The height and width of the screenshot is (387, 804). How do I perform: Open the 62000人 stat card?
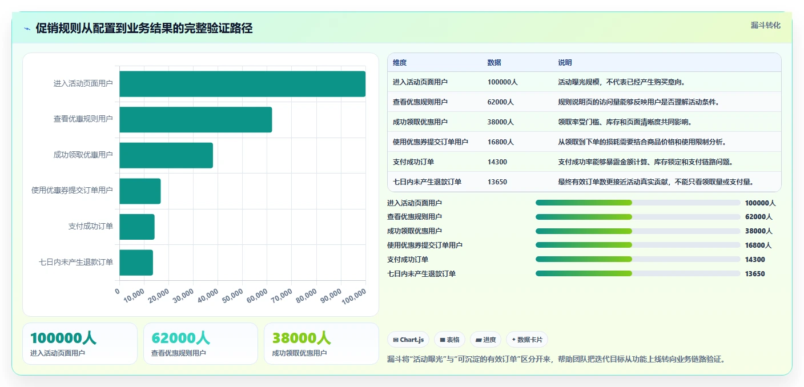tap(201, 344)
